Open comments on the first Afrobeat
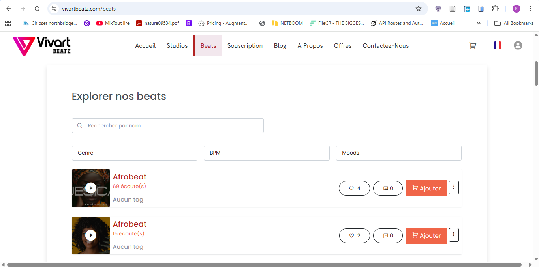The height and width of the screenshot is (267, 539). [x=388, y=189]
